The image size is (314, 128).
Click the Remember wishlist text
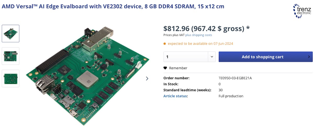178,68
